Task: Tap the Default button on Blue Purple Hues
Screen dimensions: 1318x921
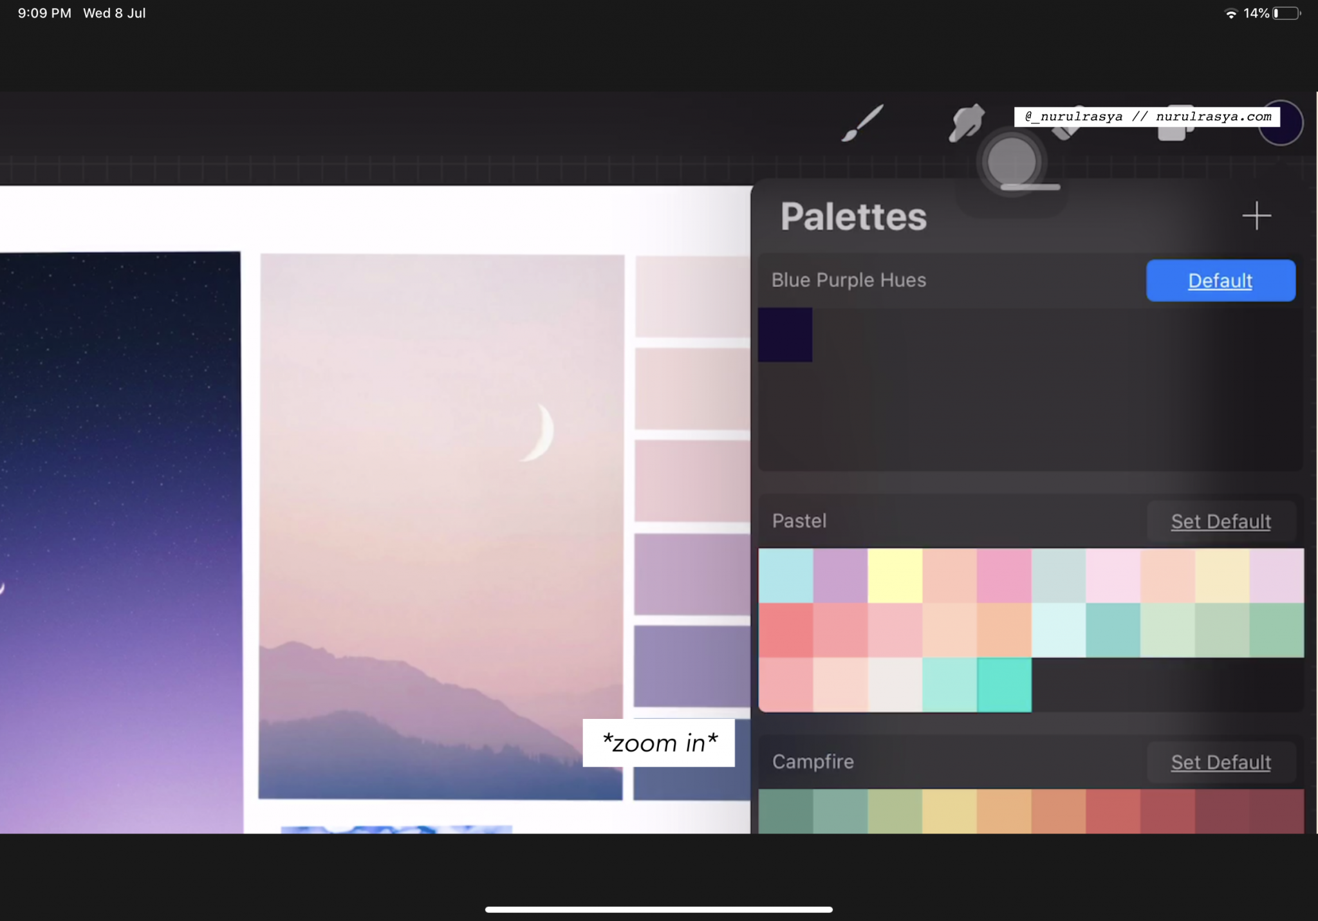Action: 1220,280
